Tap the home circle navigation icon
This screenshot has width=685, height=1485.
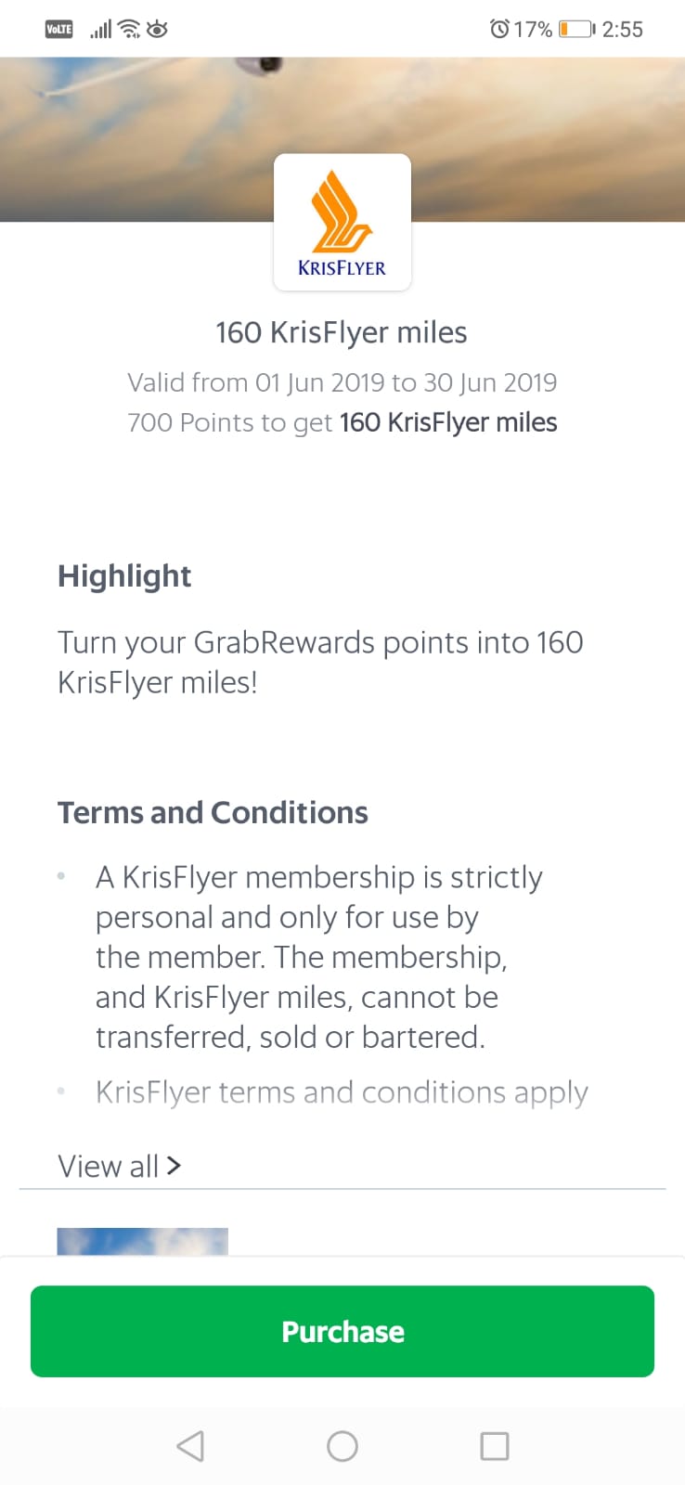342,1445
